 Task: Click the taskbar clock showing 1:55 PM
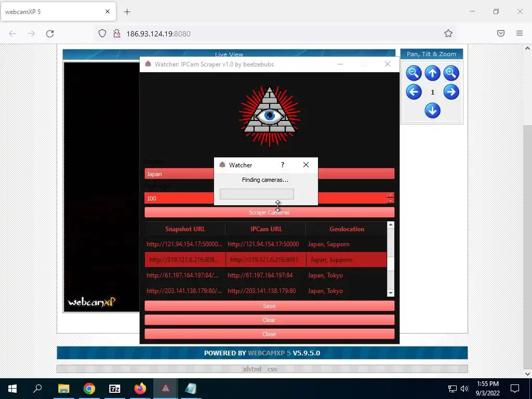pos(487,389)
